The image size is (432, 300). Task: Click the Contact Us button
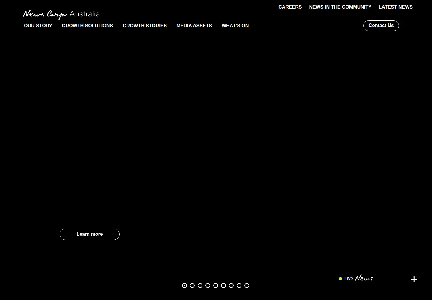381,25
